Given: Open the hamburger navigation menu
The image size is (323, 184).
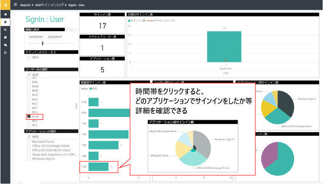Looking at the screenshot, I should [x=15, y=5].
